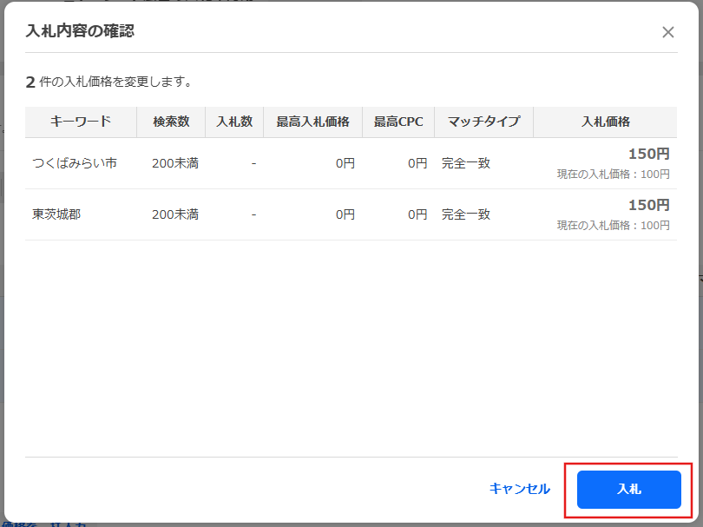
Task: Click the 150円 bid for 東茨城郡
Action: pyautogui.click(x=648, y=206)
